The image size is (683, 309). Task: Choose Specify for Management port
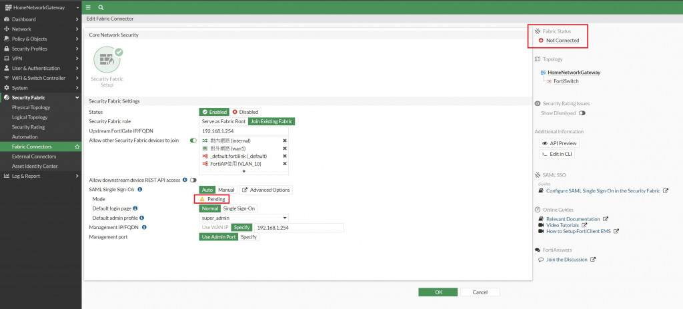[249, 237]
